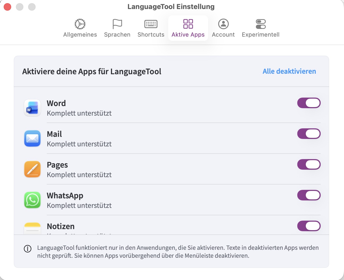Click the info icon in footer
This screenshot has width=344, height=280.
click(x=28, y=249)
